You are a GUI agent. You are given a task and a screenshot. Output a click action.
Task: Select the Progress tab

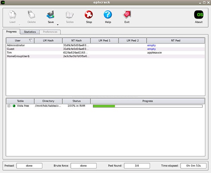tap(12, 32)
